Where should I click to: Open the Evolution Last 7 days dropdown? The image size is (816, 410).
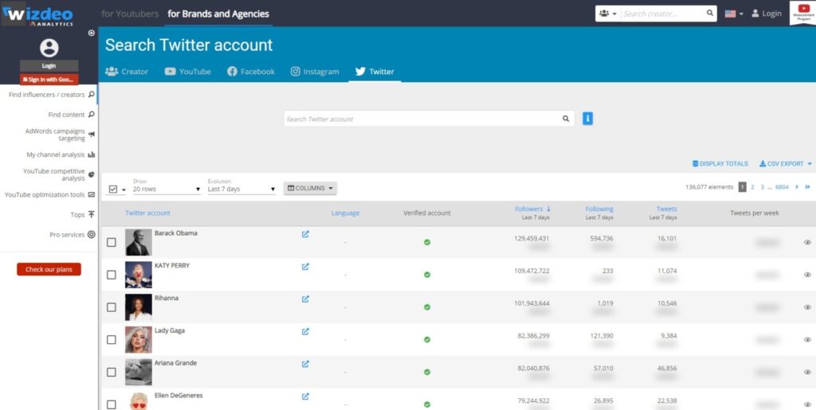241,189
